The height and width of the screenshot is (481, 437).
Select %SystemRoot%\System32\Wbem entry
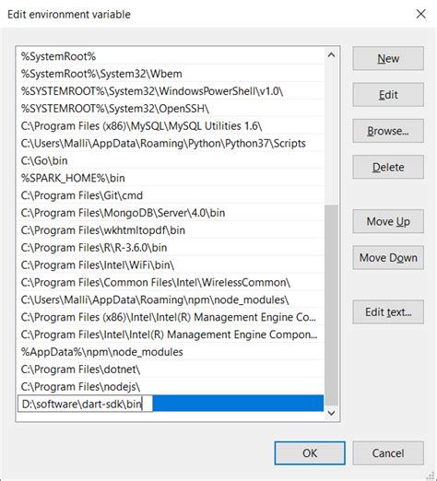(x=171, y=74)
